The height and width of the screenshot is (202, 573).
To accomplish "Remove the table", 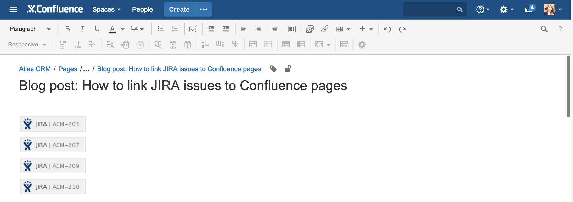I will [x=344, y=45].
